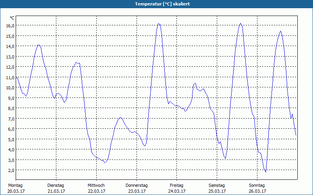Screen dimensions: 313x195
Task: Click the 13,0 y-axis value
Action: [x=10, y=57]
